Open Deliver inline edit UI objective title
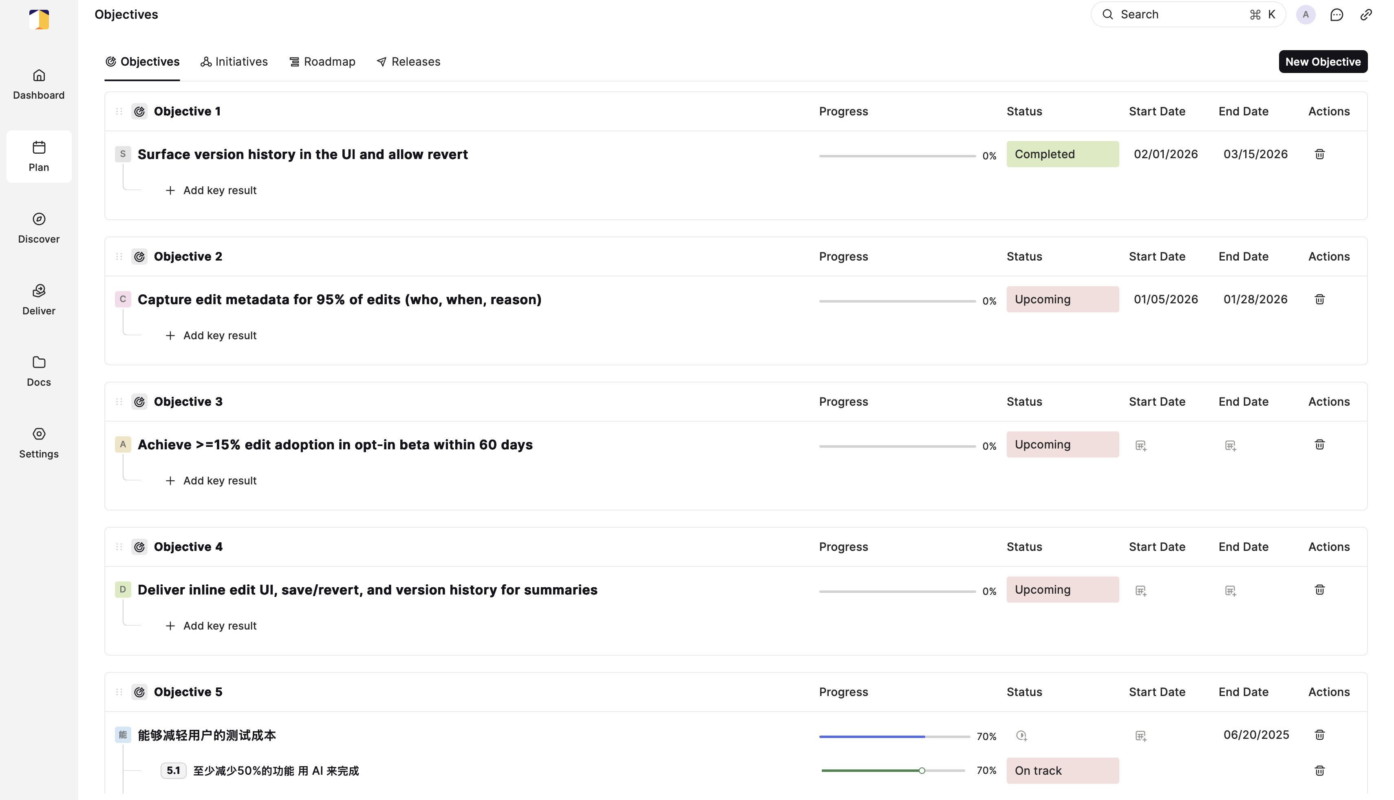Viewport: 1394px width, 800px height. (367, 590)
